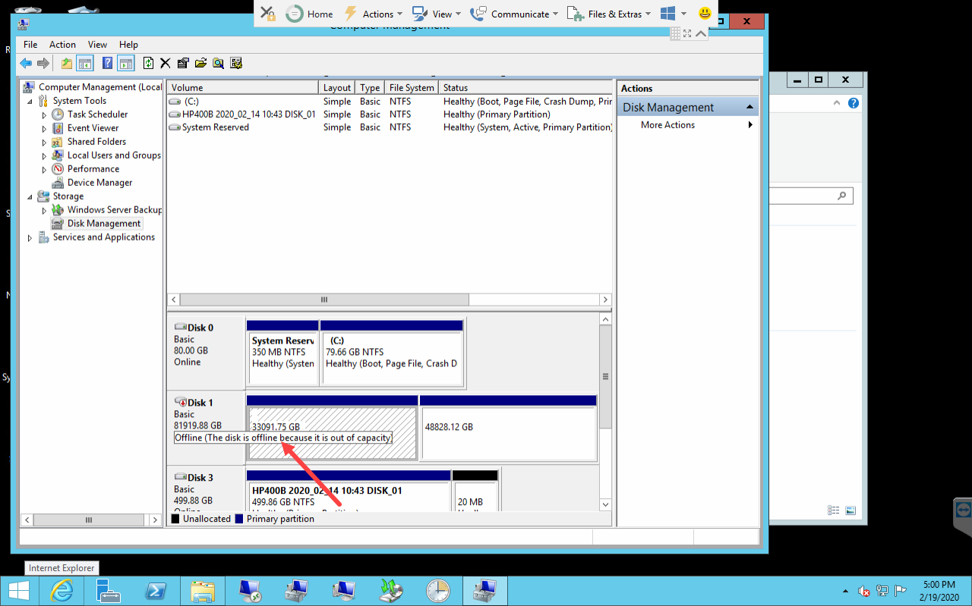Show hidden icons in the system tray

pos(845,591)
